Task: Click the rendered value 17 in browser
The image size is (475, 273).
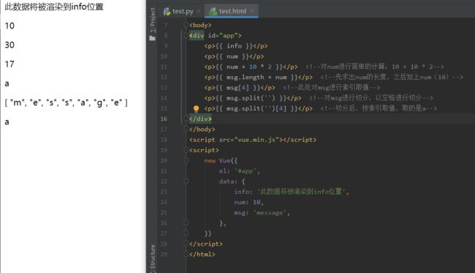Action: pos(9,64)
